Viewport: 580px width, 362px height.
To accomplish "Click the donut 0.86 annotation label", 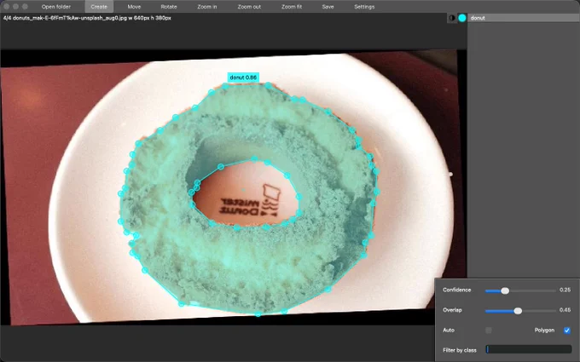I will coord(243,78).
